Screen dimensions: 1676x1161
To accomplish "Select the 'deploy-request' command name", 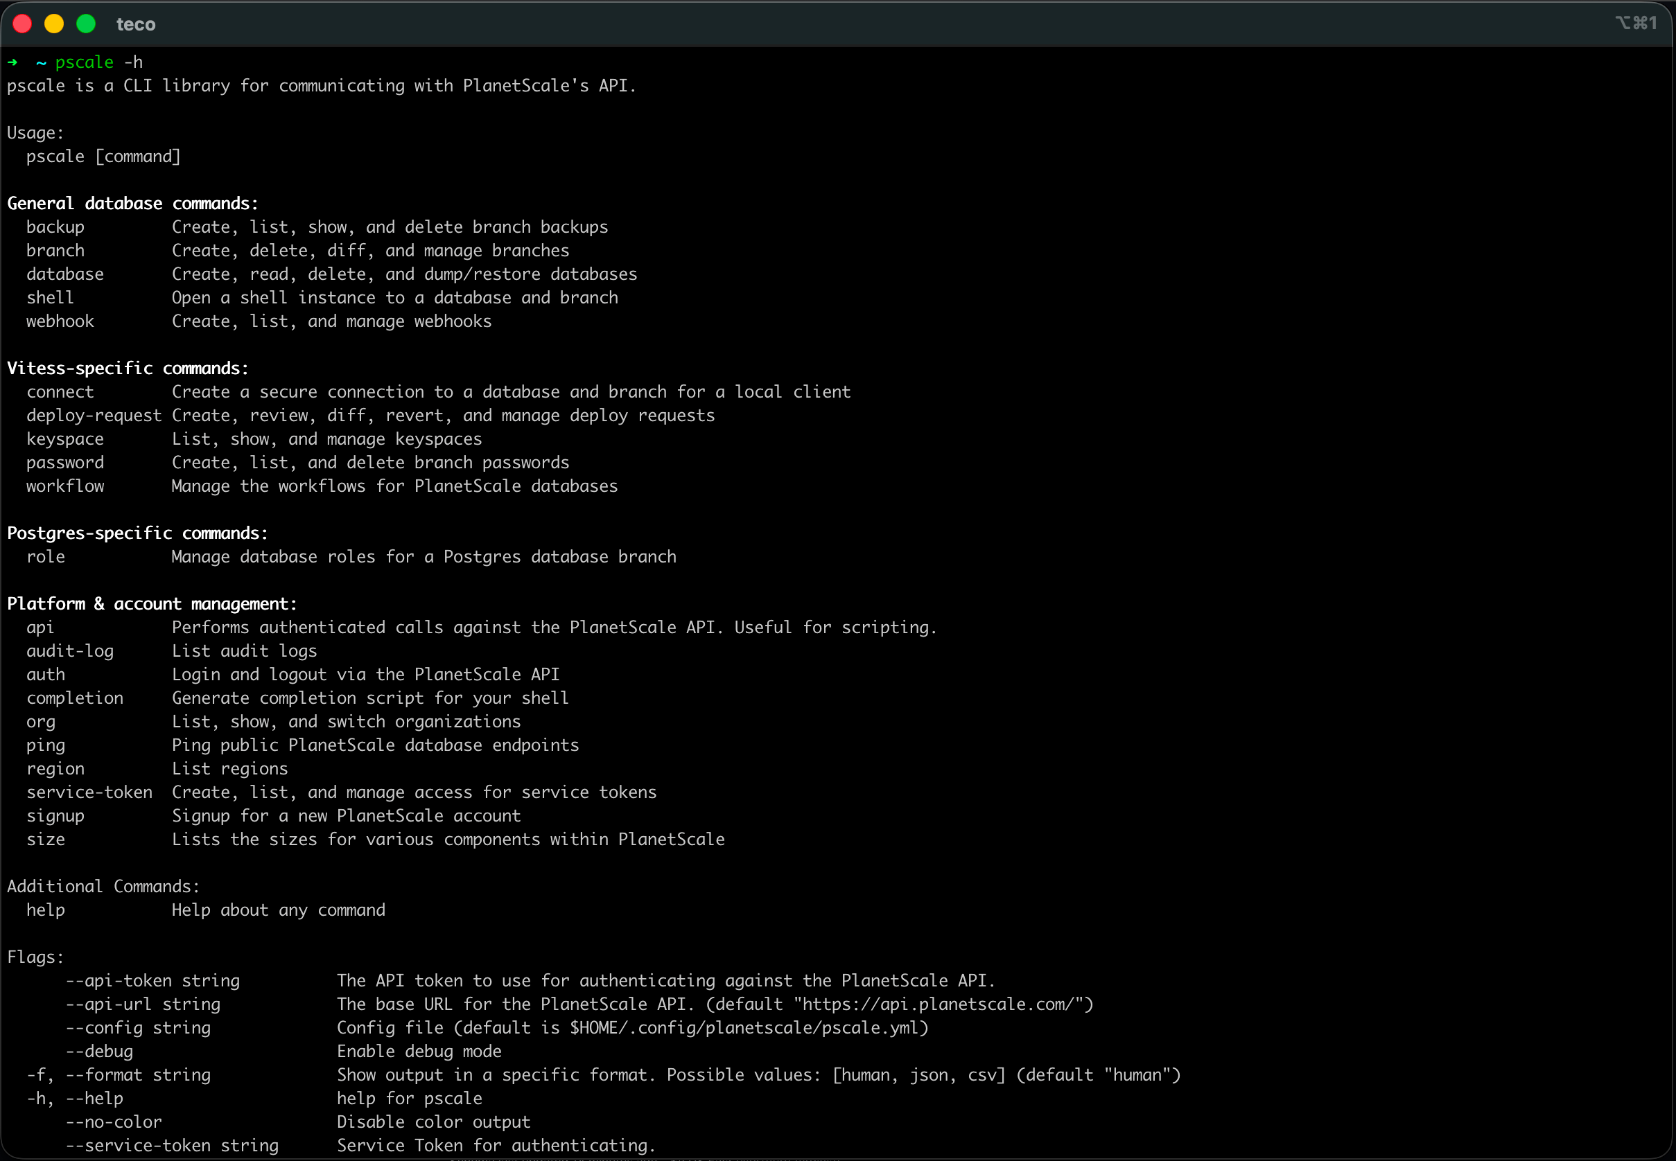I will [94, 416].
